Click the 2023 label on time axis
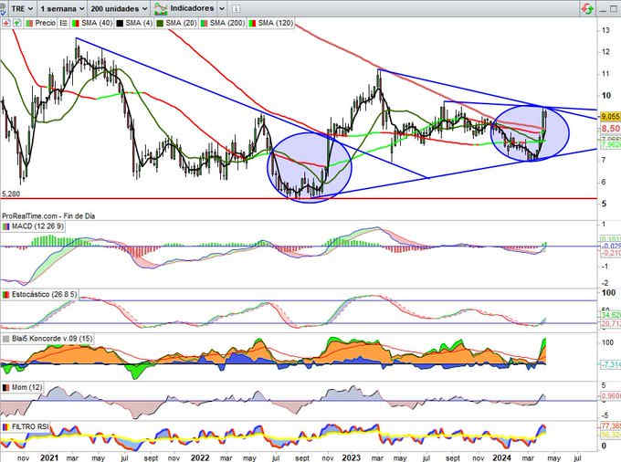Viewport: 621px width, 462px height. point(351,457)
